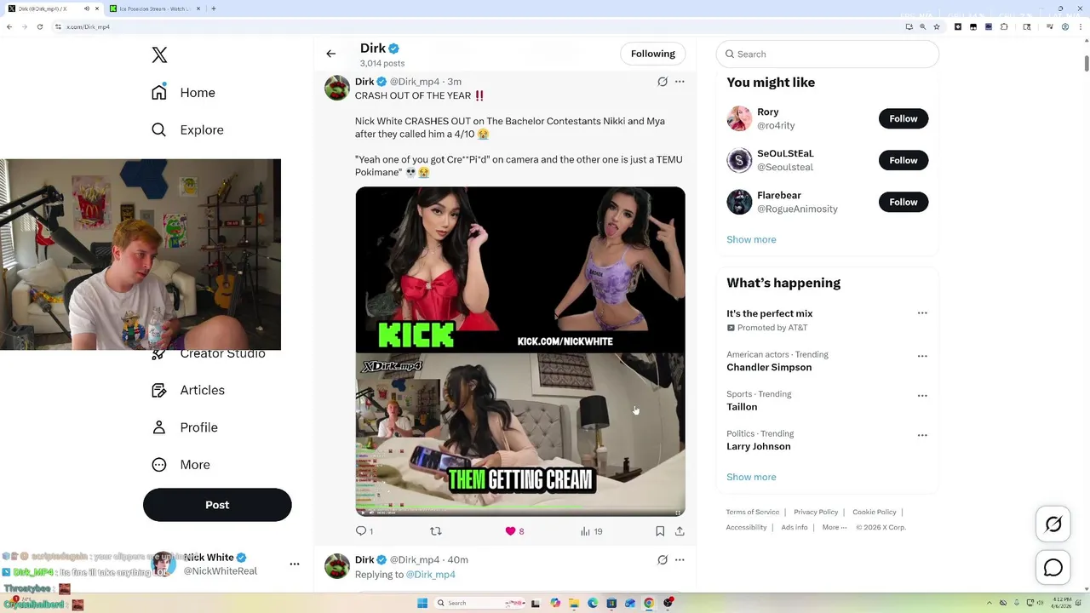This screenshot has height=613, width=1090.
Task: Open the @Dirk_mp4 replying-to link
Action: (431, 575)
